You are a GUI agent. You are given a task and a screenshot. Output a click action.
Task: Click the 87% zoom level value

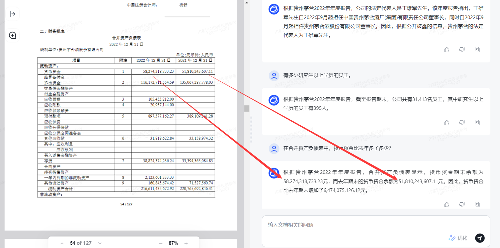point(173,243)
